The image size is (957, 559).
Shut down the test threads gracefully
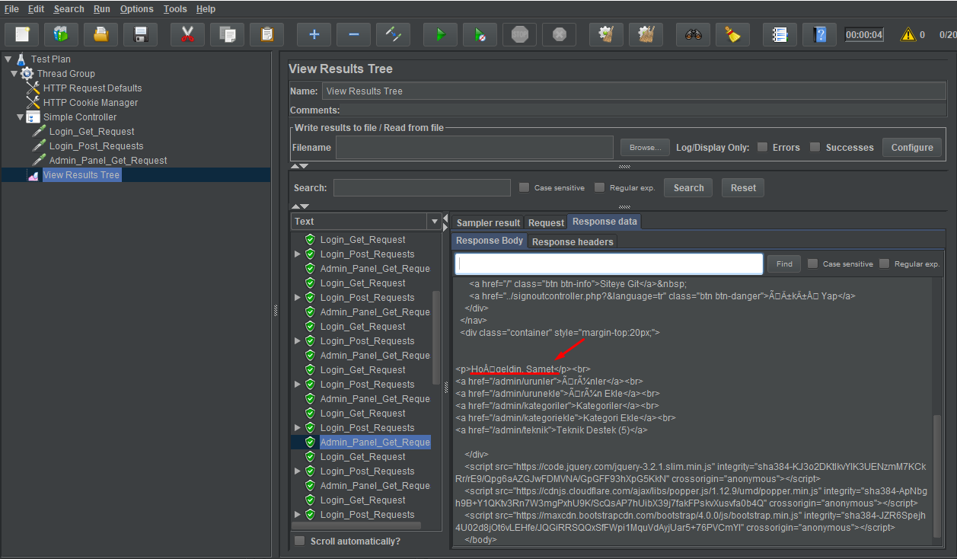coord(559,34)
